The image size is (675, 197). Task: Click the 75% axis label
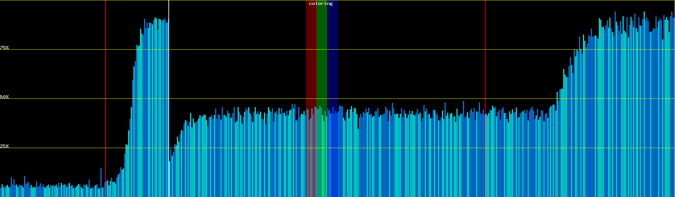4,48
